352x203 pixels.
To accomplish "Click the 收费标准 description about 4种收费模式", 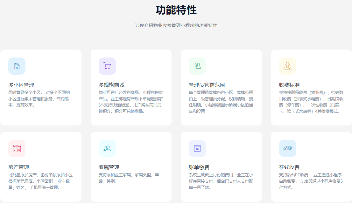I will 311,102.
